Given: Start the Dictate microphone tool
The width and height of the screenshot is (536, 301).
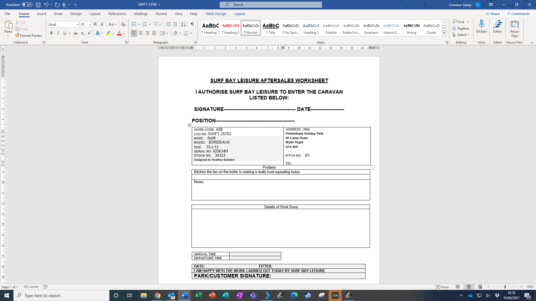Looking at the screenshot, I should coord(481,27).
